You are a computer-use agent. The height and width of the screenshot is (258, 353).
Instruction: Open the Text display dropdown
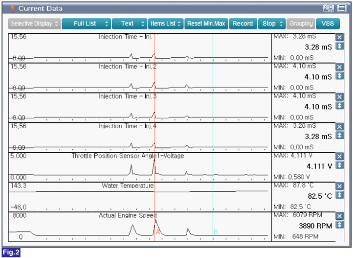130,24
